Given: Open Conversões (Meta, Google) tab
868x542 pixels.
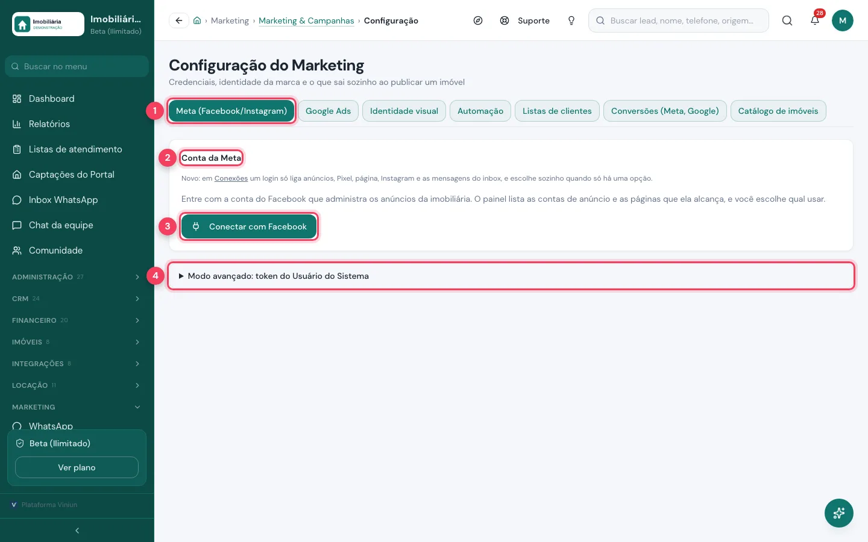Looking at the screenshot, I should (x=665, y=111).
